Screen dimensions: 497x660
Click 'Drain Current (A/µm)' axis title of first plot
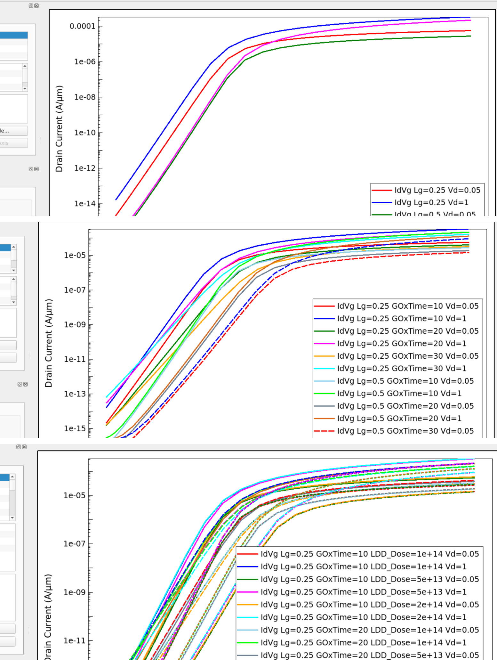click(x=59, y=129)
